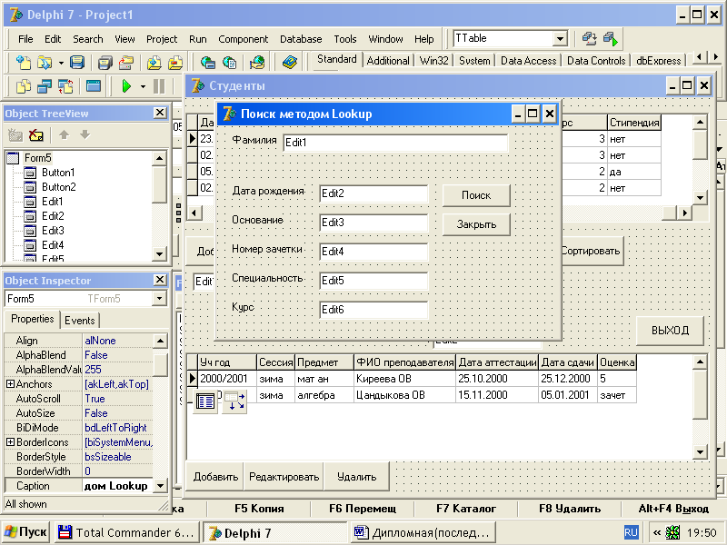Open the dropdown arrow next to Open icon

click(x=61, y=62)
